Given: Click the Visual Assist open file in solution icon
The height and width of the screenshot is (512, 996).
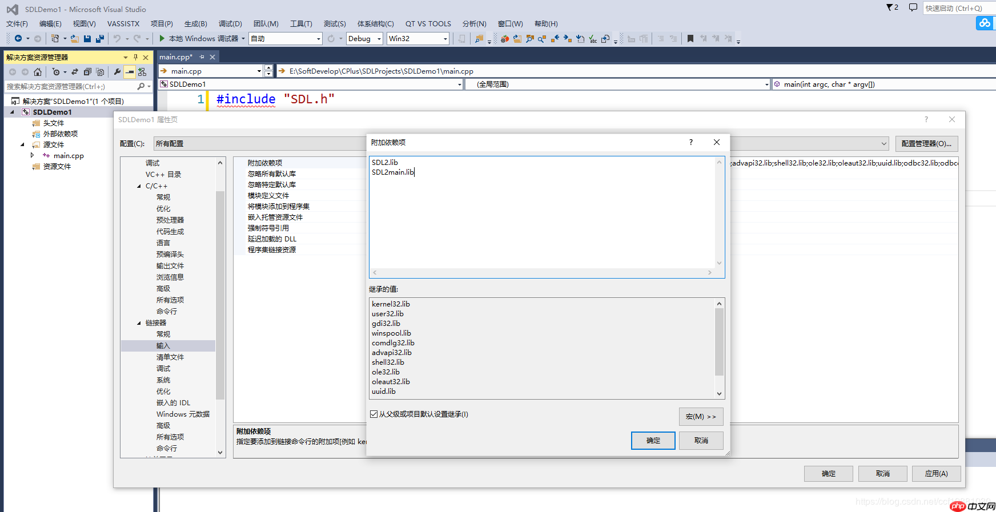Looking at the screenshot, I should (517, 39).
